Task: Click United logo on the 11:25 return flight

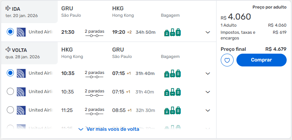Action: [21, 111]
